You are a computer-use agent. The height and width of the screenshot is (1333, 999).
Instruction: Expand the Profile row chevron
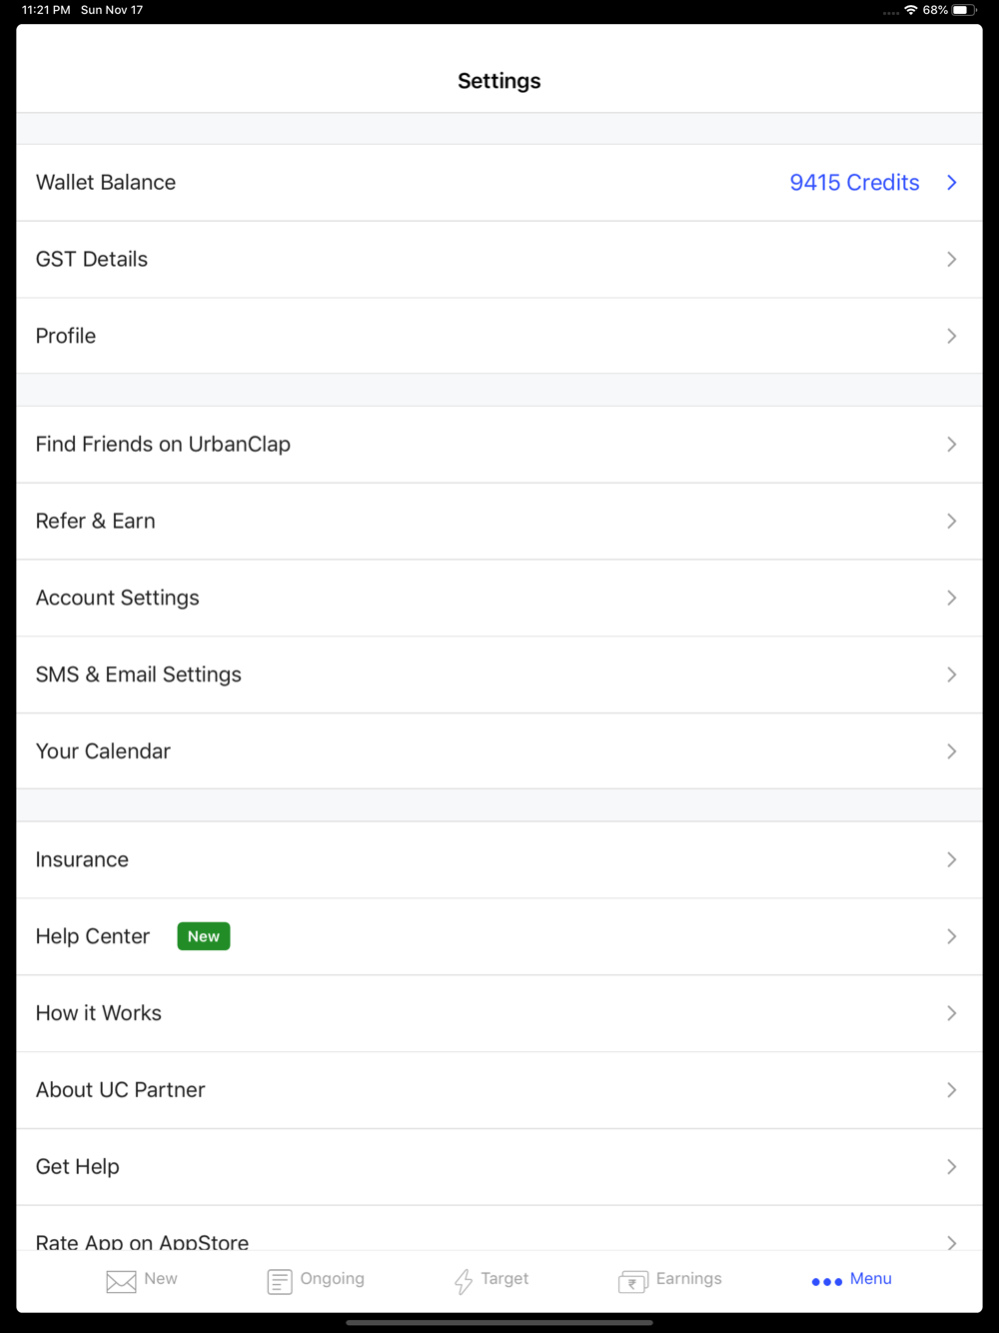[952, 336]
